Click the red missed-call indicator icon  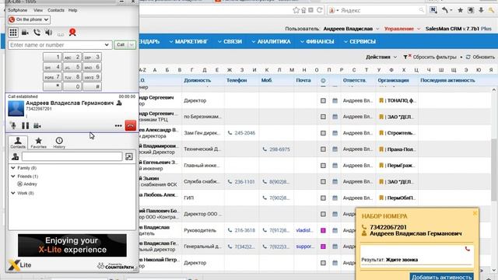(x=72, y=32)
